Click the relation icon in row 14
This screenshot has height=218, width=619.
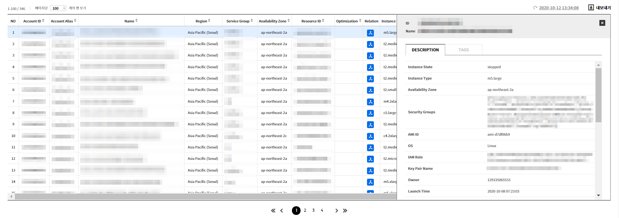click(370, 182)
